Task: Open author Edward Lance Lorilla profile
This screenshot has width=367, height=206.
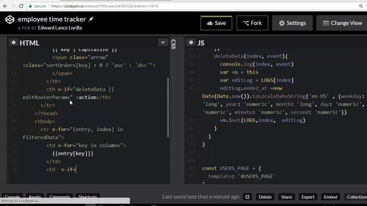Action: [x=60, y=28]
